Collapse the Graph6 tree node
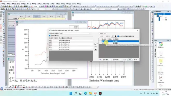Screen dimensions: 171x96 (155, 14)
